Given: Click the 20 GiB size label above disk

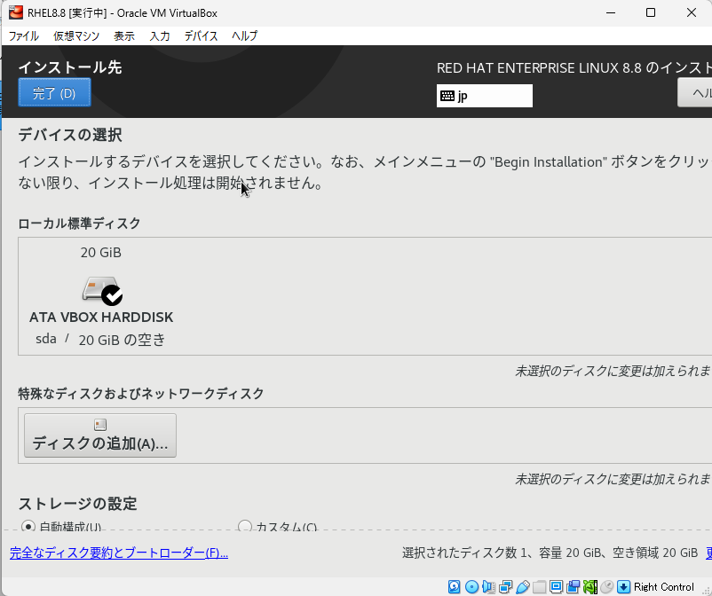Looking at the screenshot, I should coord(101,252).
